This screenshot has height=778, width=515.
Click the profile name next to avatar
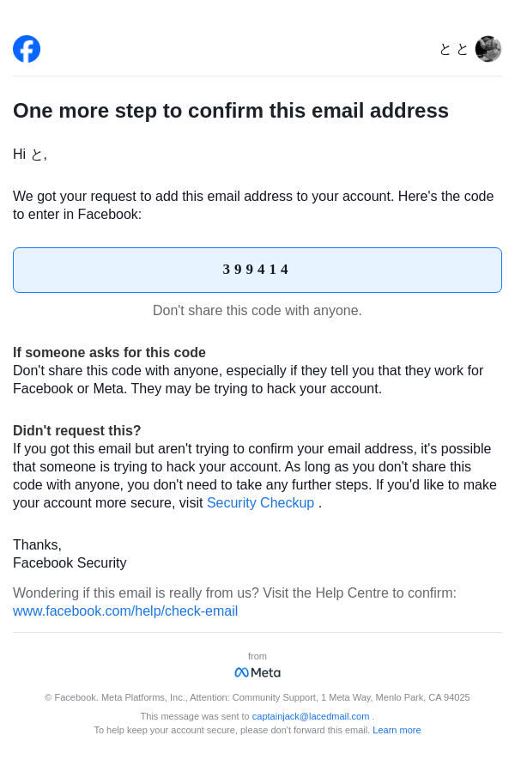(453, 49)
